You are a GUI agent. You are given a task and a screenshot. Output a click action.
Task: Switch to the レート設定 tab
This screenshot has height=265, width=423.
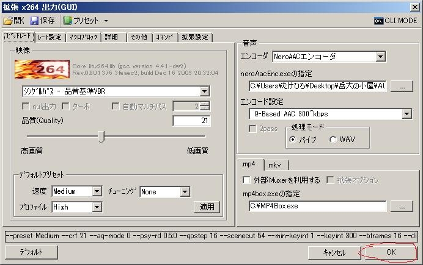[50, 37]
